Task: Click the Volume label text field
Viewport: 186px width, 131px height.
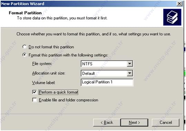Action: [107, 82]
